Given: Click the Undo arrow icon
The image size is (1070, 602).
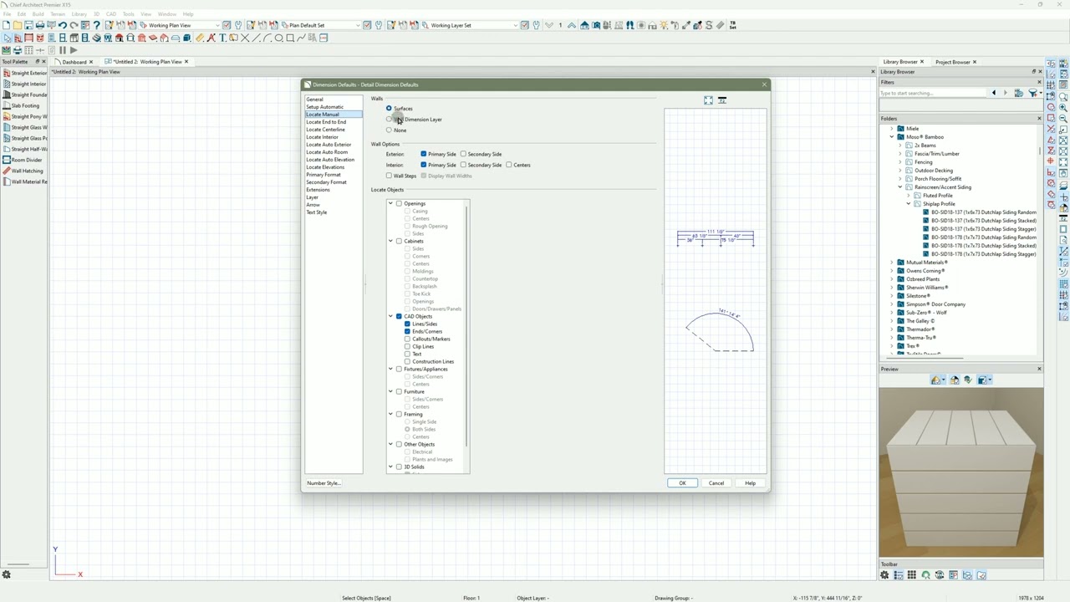Looking at the screenshot, I should coord(63,25).
